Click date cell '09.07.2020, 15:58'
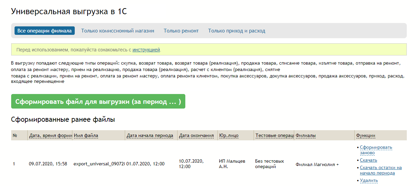420x186 pixels. tap(48, 164)
